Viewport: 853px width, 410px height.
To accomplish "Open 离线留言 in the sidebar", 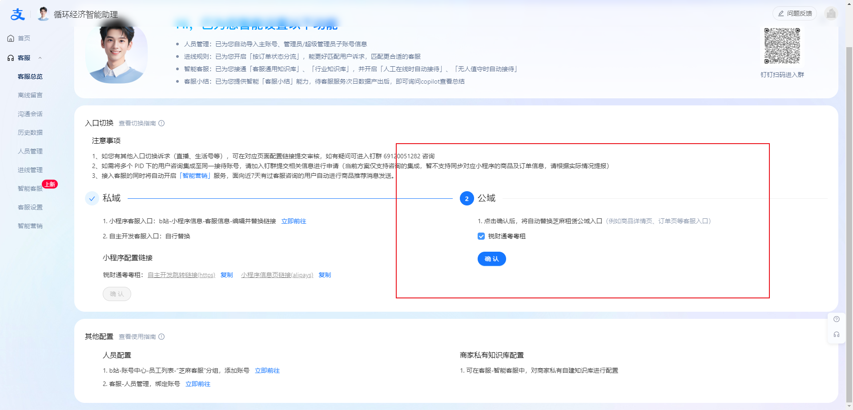I will click(x=30, y=95).
